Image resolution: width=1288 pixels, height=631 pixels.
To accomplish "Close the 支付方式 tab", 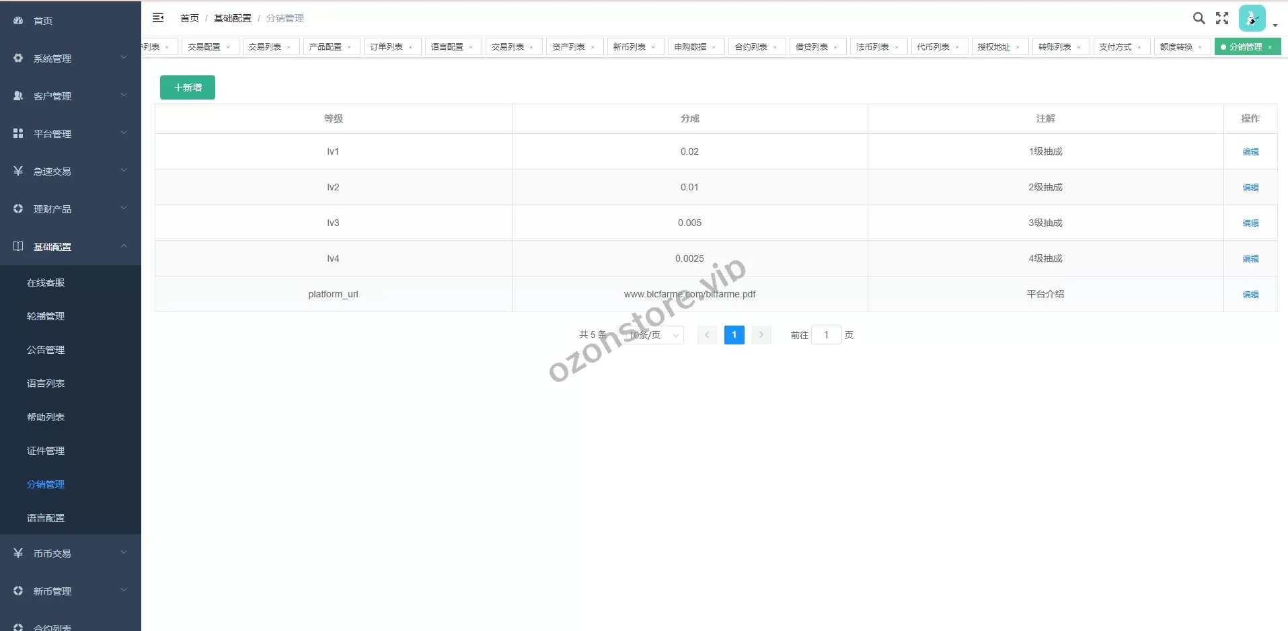I will [x=1139, y=47].
